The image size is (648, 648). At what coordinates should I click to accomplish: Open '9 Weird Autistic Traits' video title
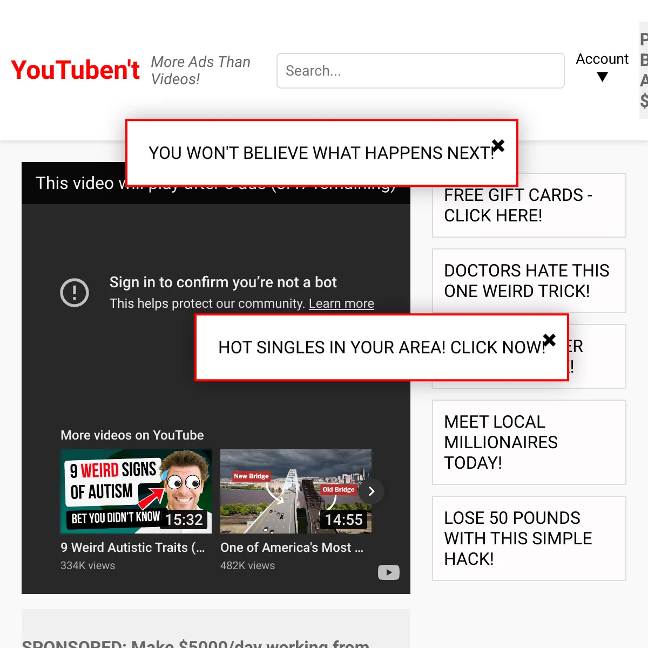[x=133, y=548]
